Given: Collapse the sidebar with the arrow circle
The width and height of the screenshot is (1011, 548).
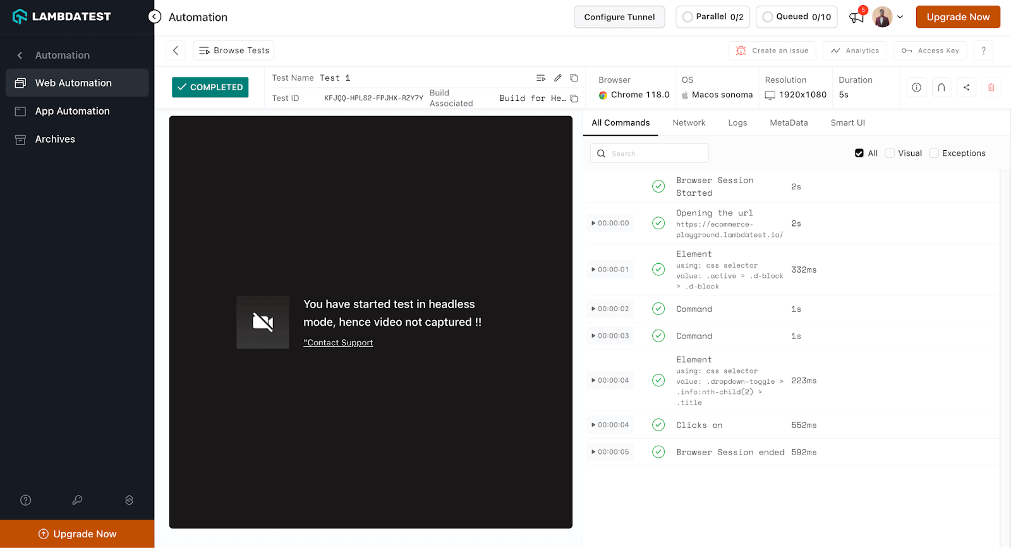Looking at the screenshot, I should point(155,17).
